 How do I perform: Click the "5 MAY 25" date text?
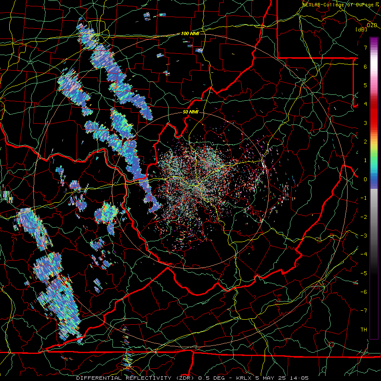[270, 378]
